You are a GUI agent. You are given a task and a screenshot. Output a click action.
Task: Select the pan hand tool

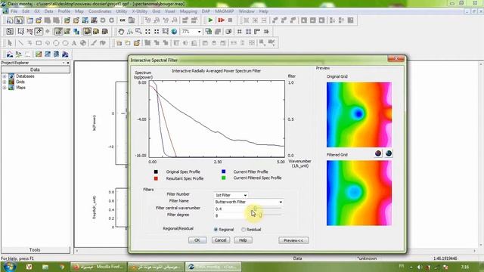(121, 32)
